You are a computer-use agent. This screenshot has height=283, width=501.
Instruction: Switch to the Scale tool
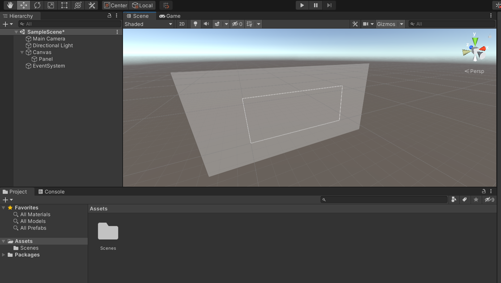(50, 5)
